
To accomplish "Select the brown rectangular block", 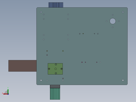I will 22,66.
